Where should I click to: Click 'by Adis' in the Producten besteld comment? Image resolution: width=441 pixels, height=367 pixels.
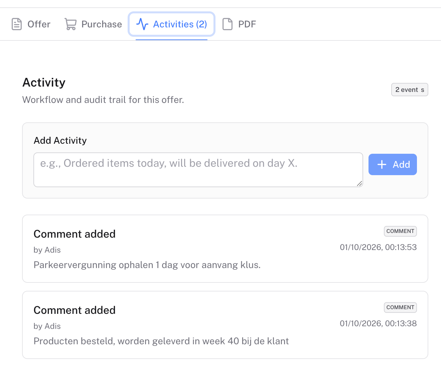47,326
